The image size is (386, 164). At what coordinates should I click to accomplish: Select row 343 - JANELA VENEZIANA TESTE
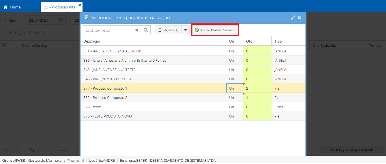(x=193, y=70)
